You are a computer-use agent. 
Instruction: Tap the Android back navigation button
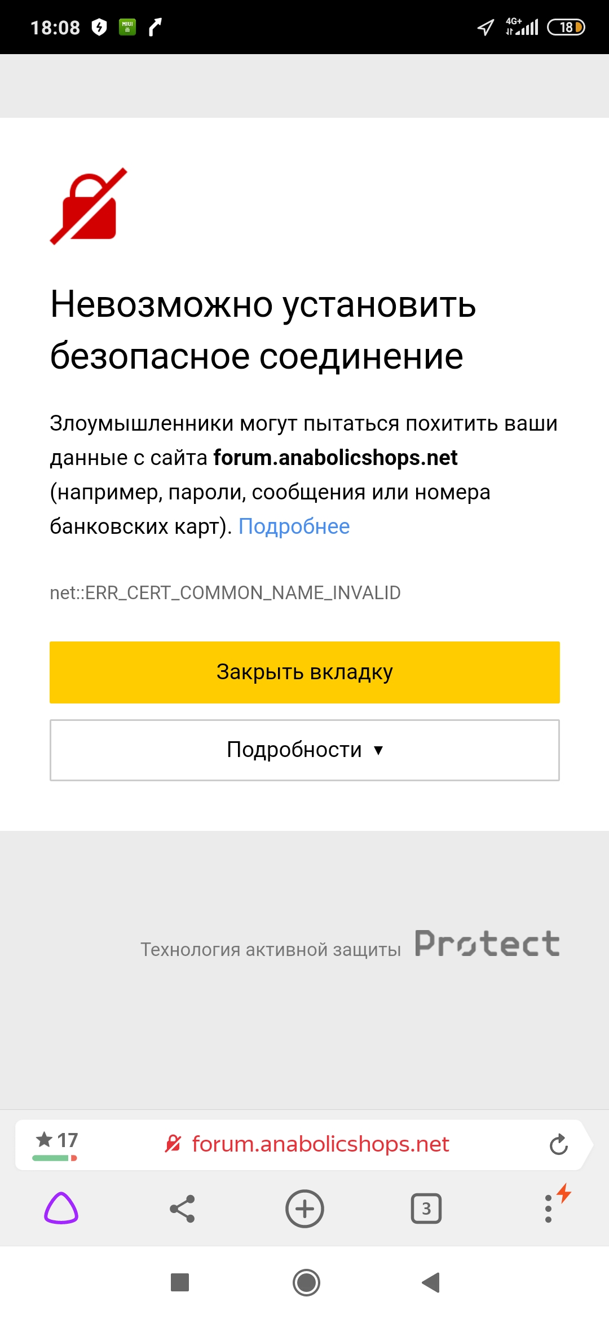pos(431,1282)
